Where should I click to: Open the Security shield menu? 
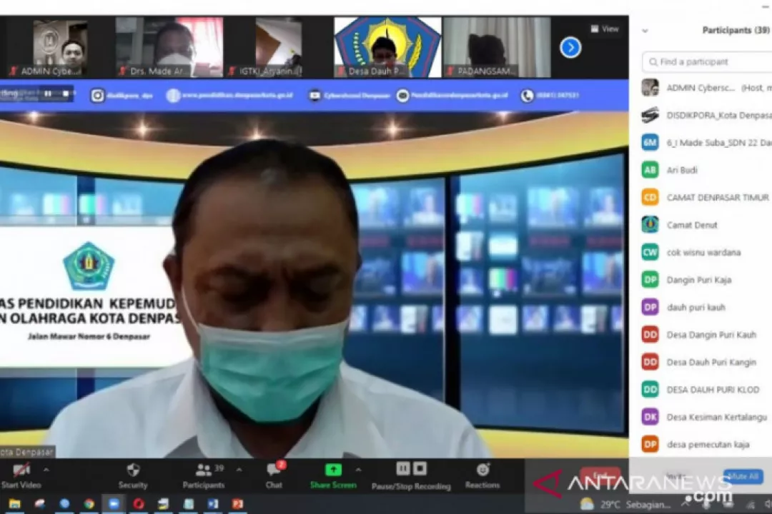pyautogui.click(x=133, y=470)
